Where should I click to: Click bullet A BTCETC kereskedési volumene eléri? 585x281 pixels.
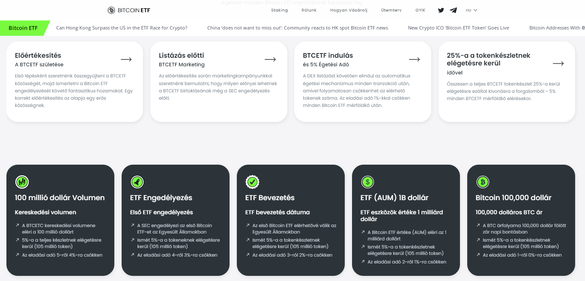coord(59,228)
